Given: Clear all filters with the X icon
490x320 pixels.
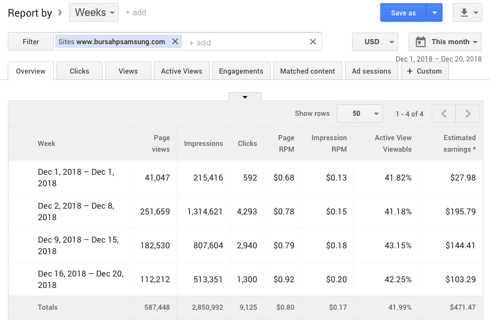Looking at the screenshot, I should 313,42.
